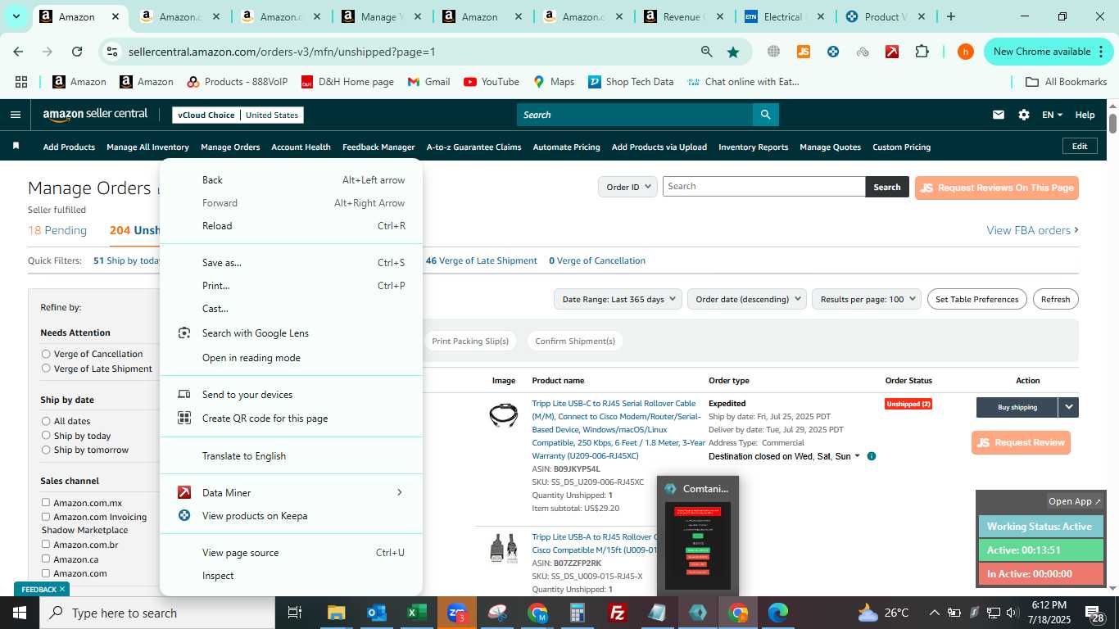
Task: Open File Explorer from the taskbar
Action: coord(337,613)
